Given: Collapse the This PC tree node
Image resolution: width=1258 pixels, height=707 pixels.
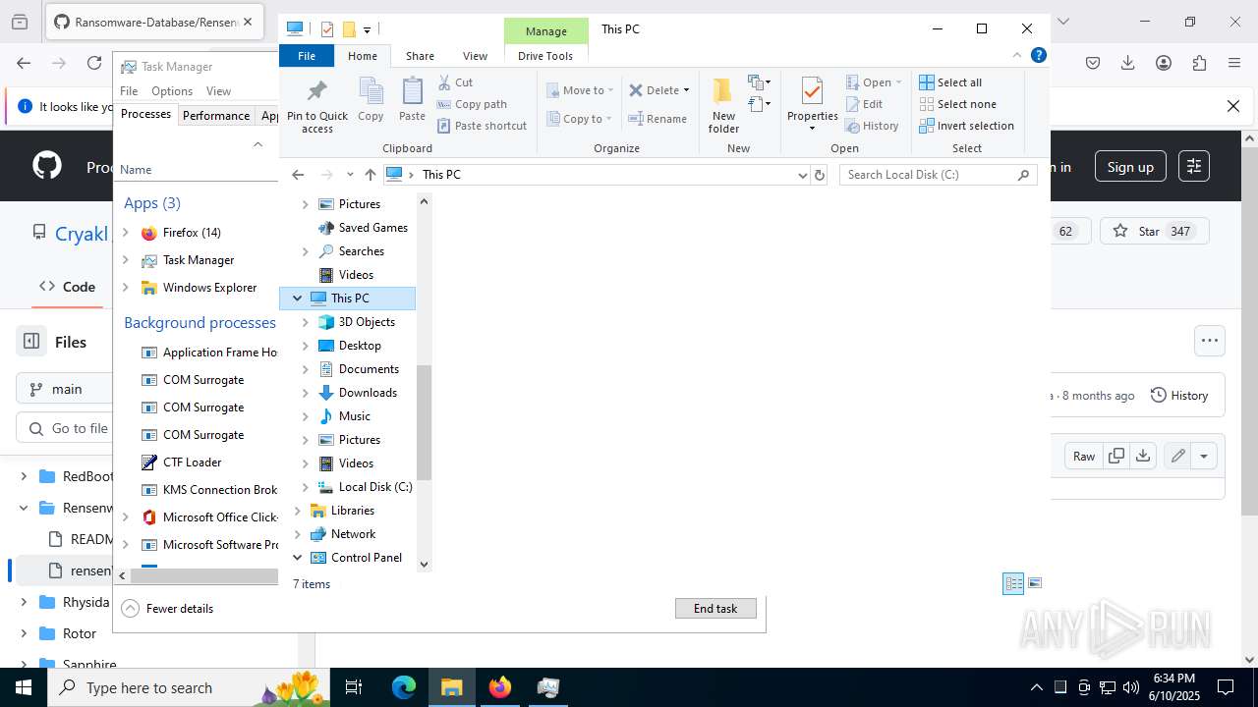Looking at the screenshot, I should tap(297, 299).
